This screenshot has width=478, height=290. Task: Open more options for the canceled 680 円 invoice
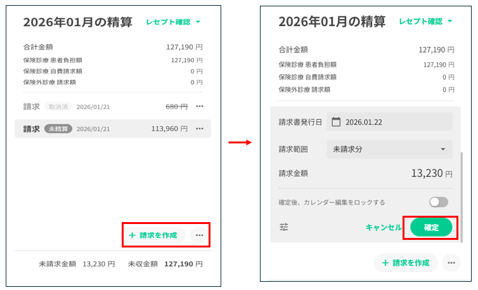coord(200,107)
